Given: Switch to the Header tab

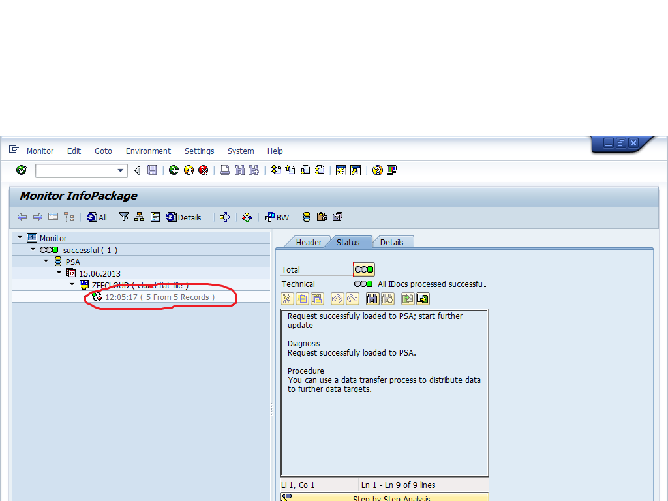Looking at the screenshot, I should (x=308, y=241).
